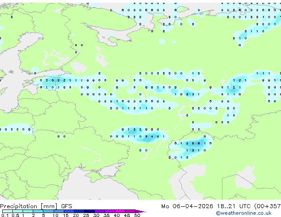Screen dimensions: 281x217
Task: Click the '6' precipitation value on the map
Action: pos(199,143)
